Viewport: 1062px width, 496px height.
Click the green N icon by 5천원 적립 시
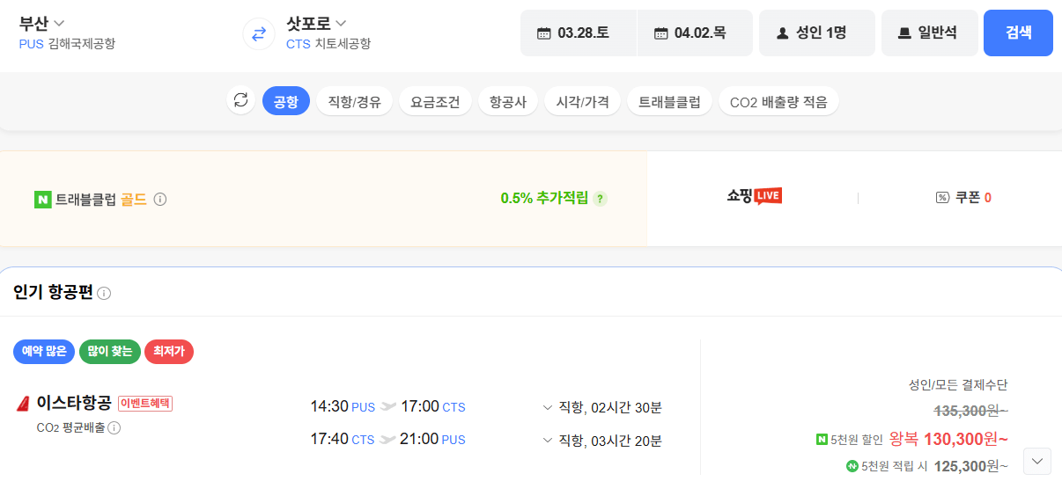(852, 466)
